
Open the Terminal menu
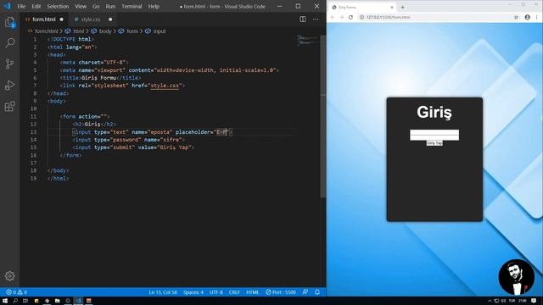[x=132, y=6]
